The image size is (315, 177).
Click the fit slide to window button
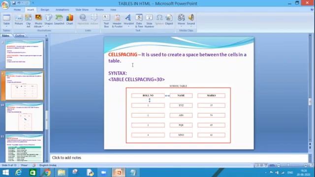[x=312, y=165]
